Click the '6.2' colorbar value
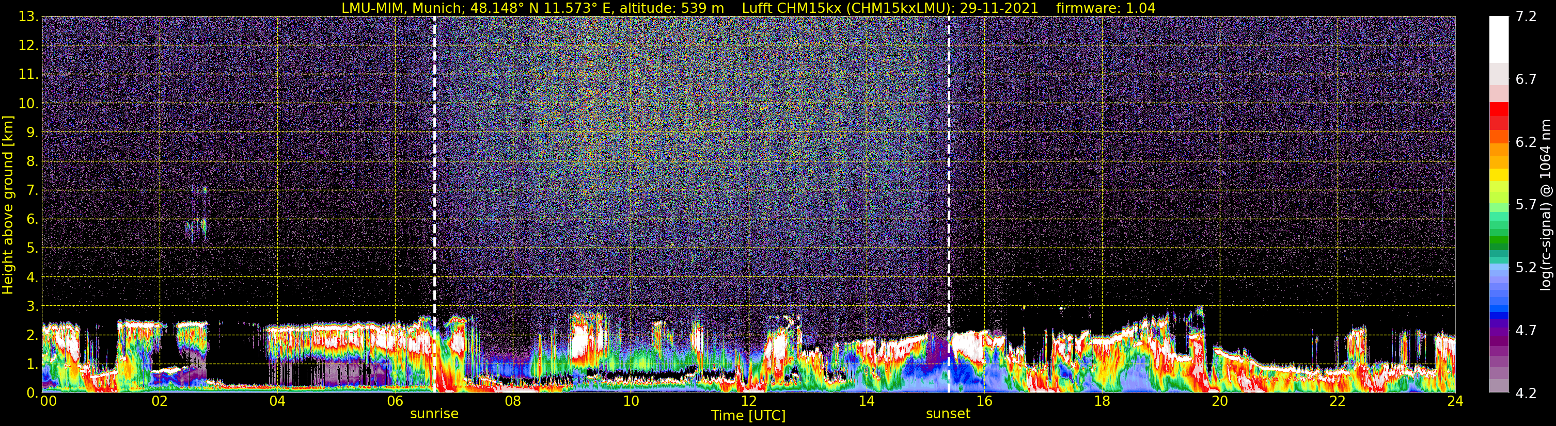 tap(1526, 142)
